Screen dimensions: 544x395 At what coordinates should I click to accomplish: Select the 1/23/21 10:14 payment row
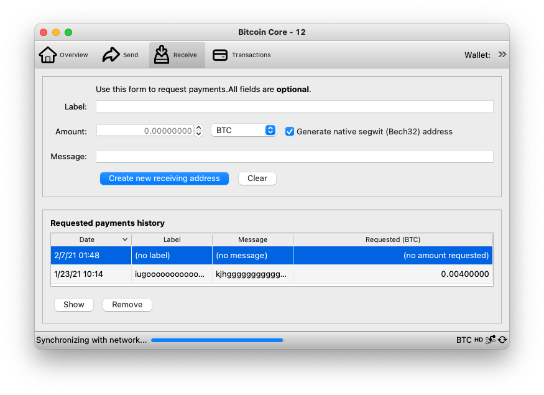(272, 274)
